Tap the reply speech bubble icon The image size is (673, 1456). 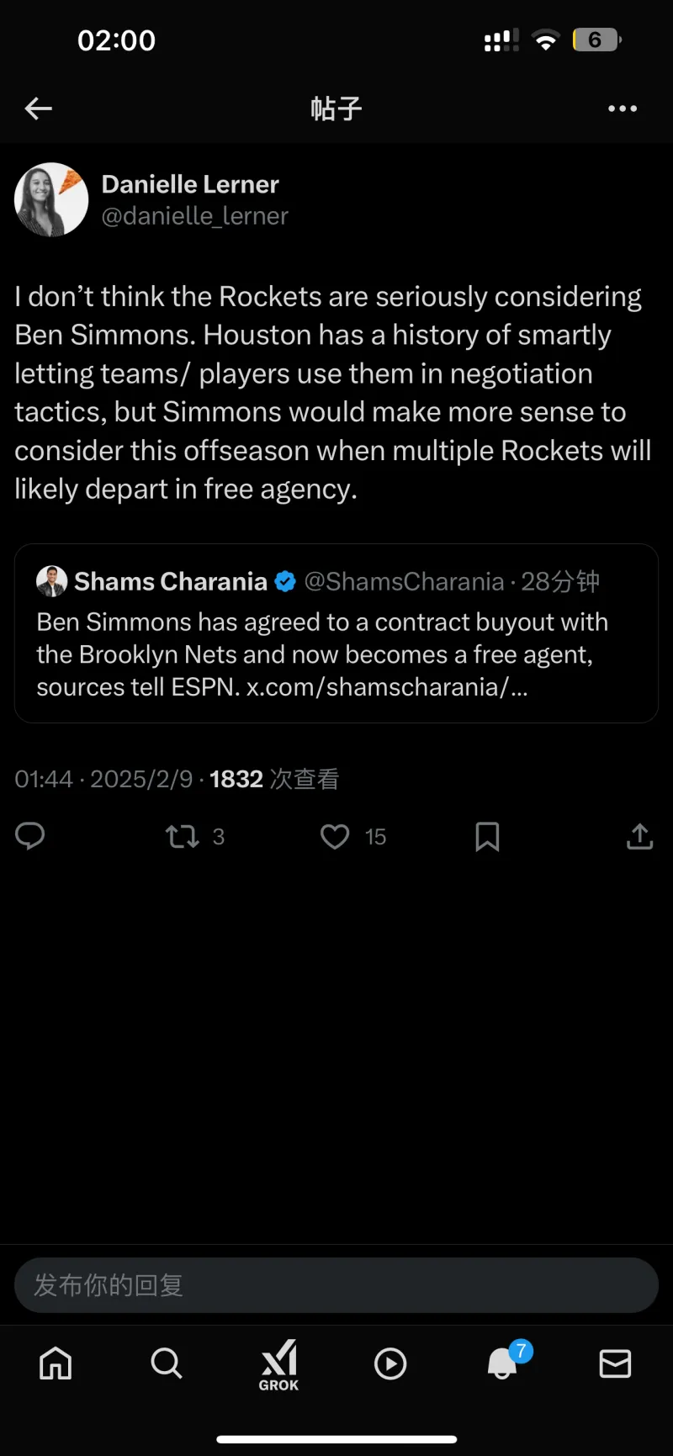pyautogui.click(x=30, y=836)
